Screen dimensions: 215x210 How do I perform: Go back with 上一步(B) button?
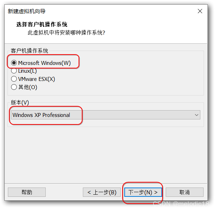(101, 192)
